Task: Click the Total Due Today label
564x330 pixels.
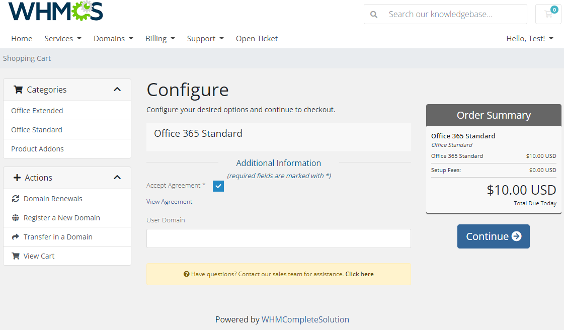Action: tap(535, 203)
